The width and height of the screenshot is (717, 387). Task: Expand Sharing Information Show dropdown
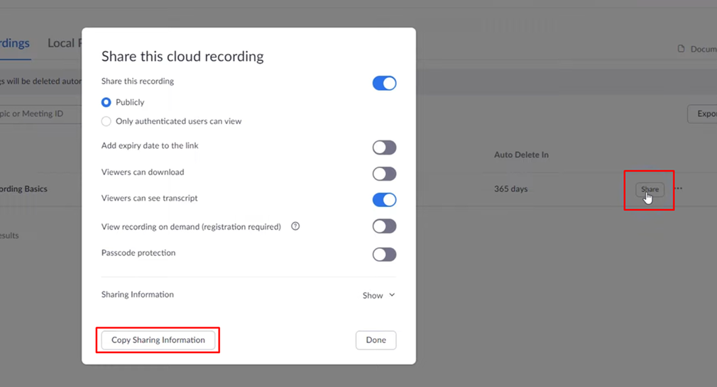pyautogui.click(x=378, y=296)
